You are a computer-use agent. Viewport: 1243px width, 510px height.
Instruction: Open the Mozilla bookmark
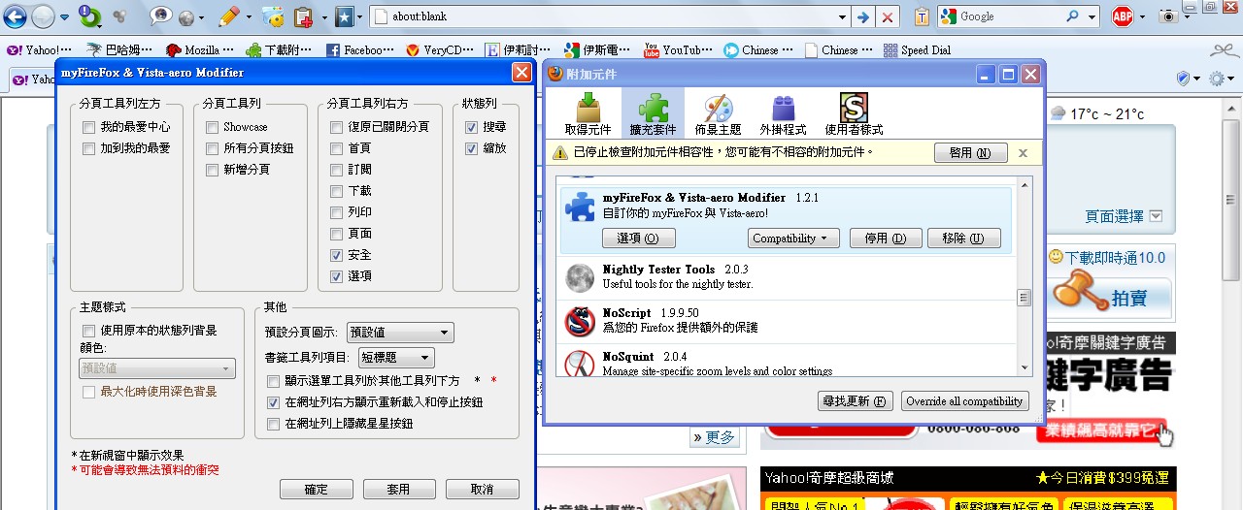point(200,50)
